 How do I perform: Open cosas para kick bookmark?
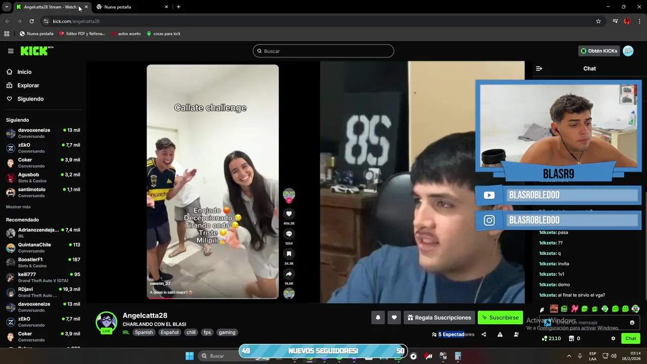[163, 34]
